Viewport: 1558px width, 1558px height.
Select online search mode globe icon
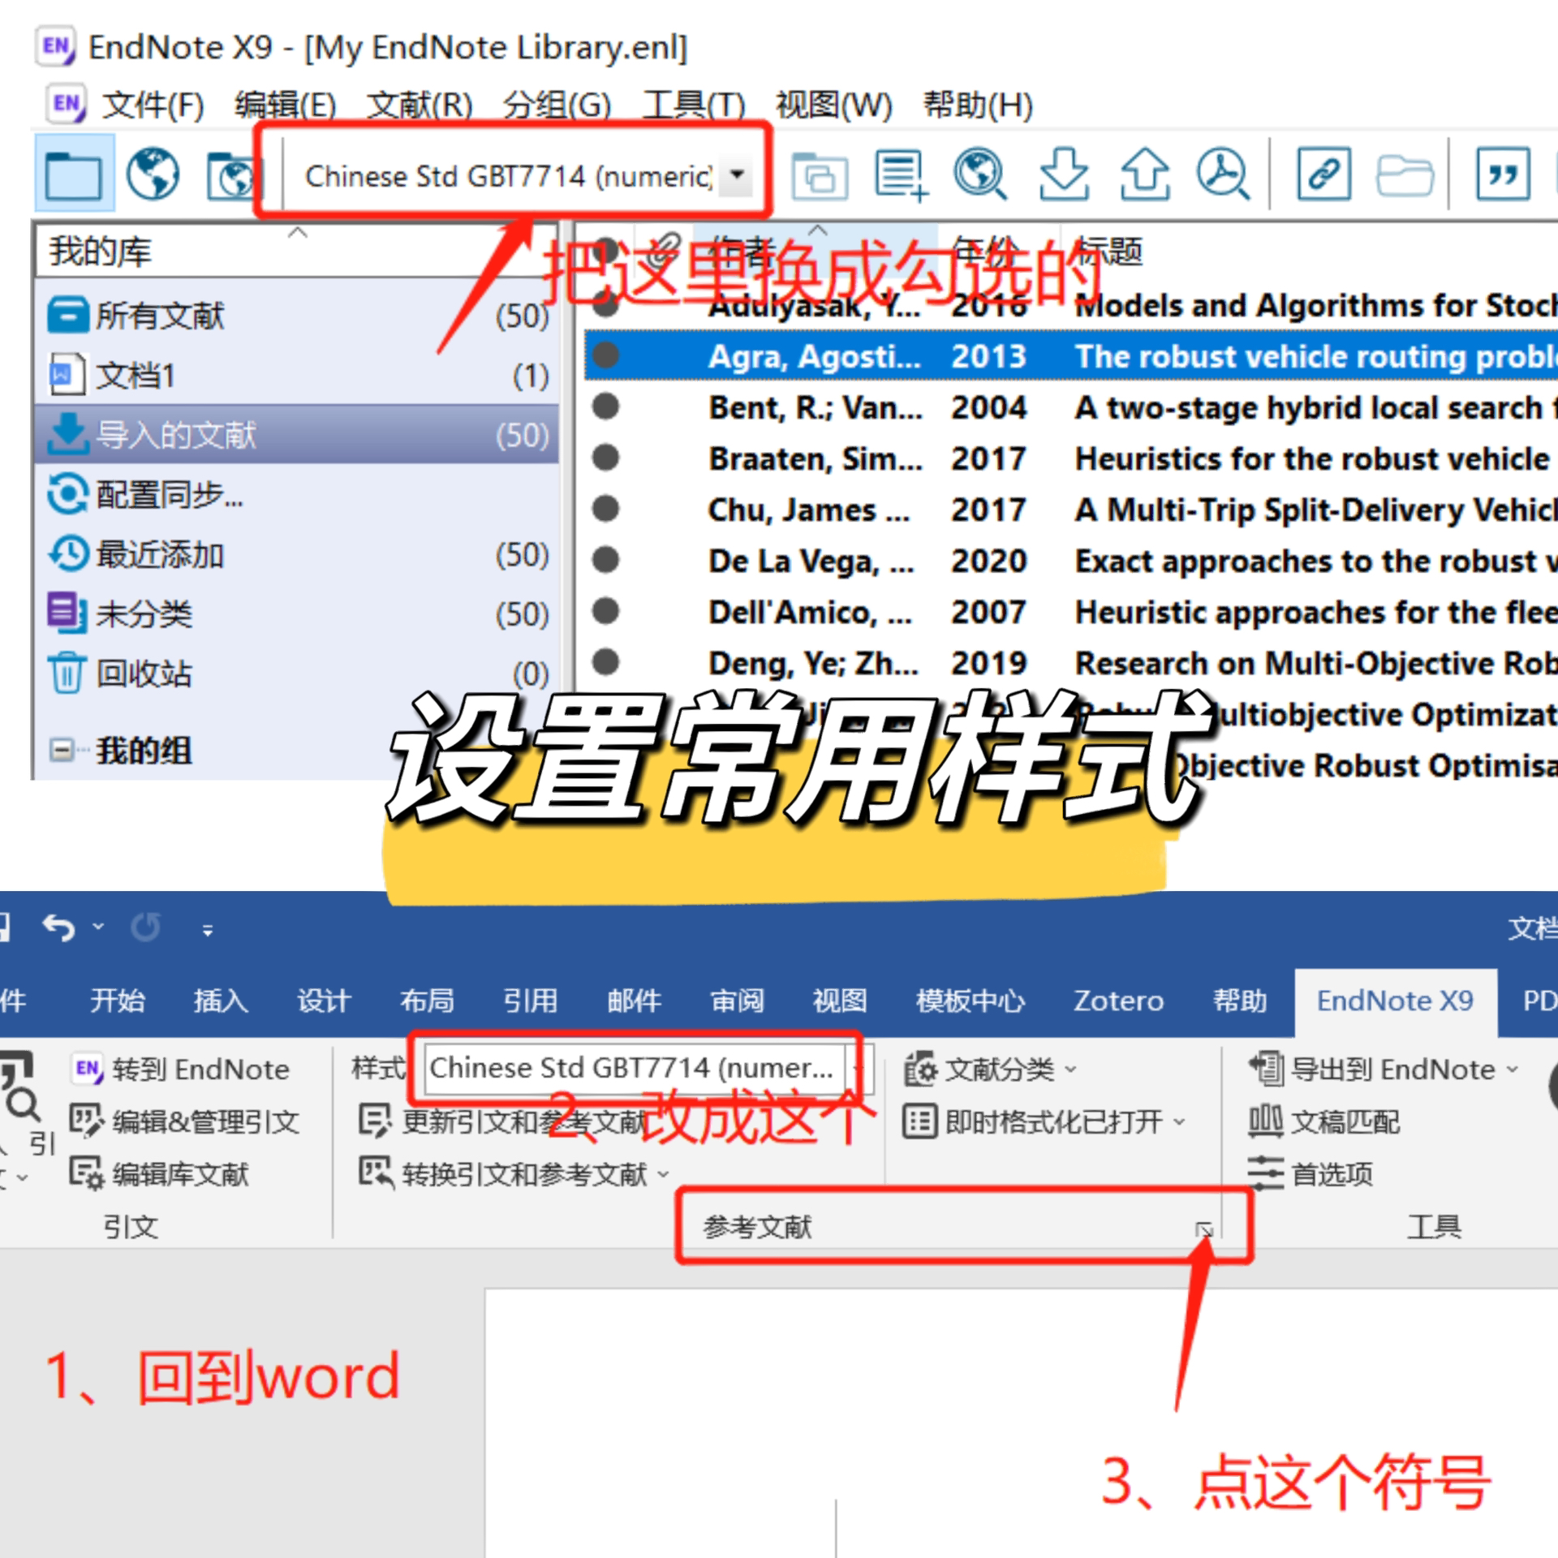pyautogui.click(x=153, y=174)
